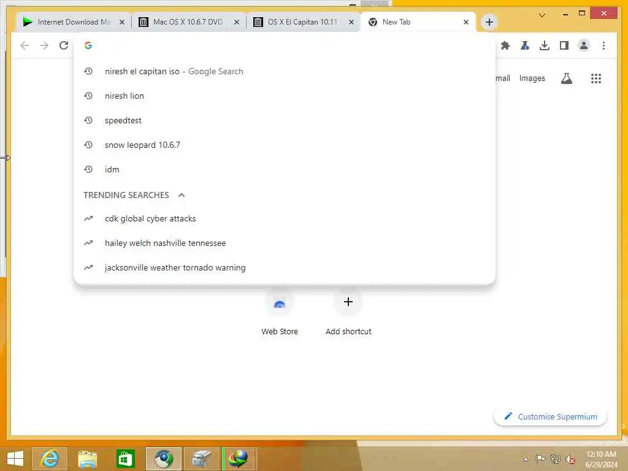
Task: Open the three-dot browser menu
Action: 603,45
